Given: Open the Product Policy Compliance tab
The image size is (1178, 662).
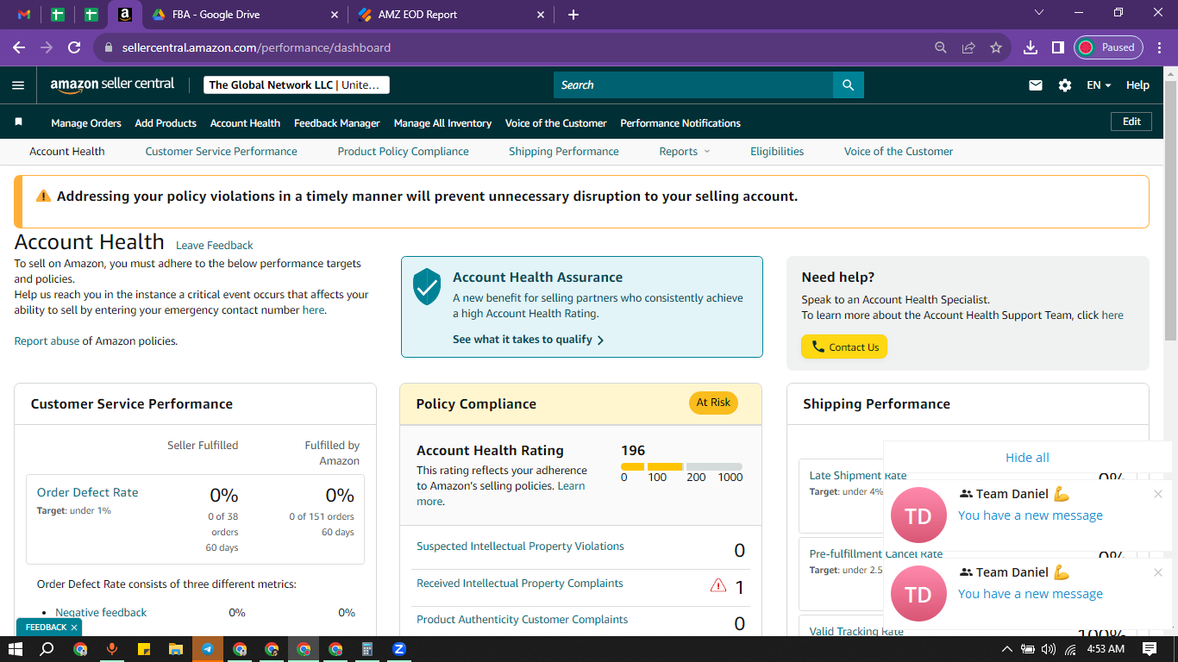Looking at the screenshot, I should coord(404,151).
